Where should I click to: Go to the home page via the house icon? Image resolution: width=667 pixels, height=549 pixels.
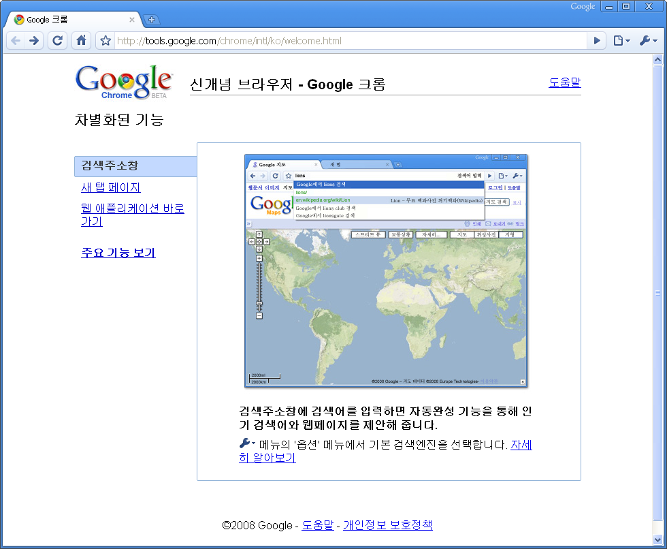pos(81,41)
